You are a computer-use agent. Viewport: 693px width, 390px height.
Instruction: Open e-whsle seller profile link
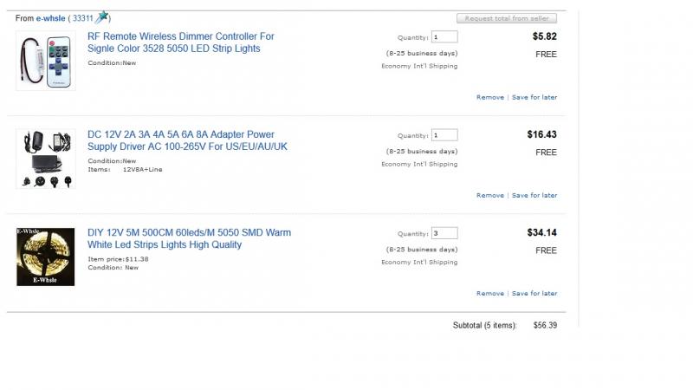point(50,18)
